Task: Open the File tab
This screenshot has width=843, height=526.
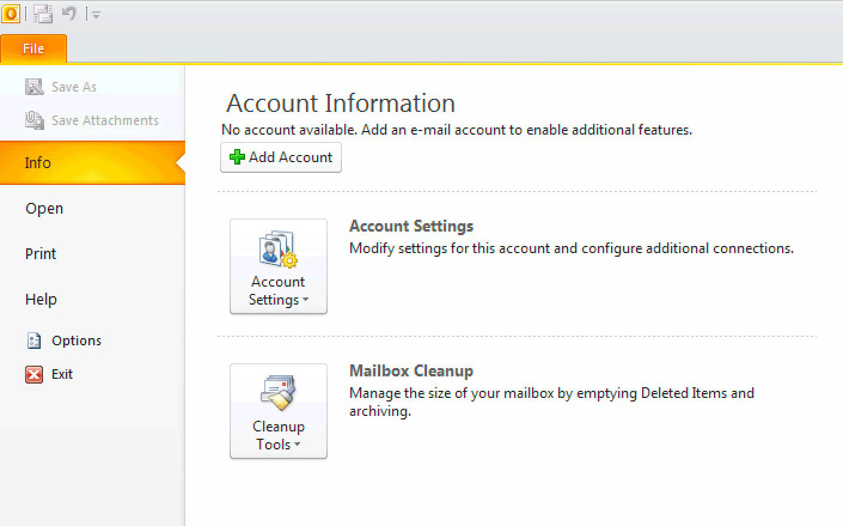Action: (x=33, y=49)
